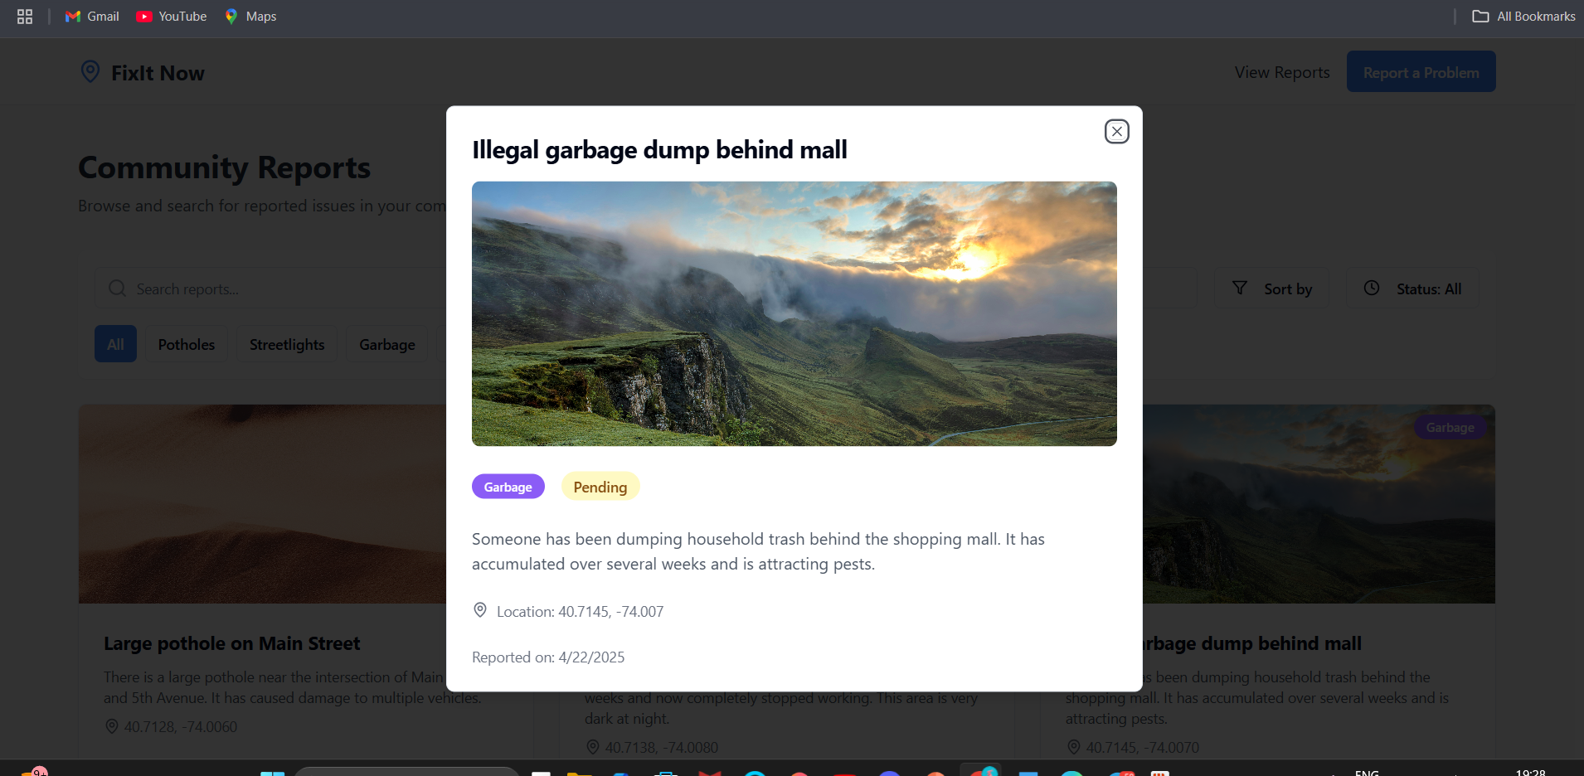Open the Status: All dropdown
The width and height of the screenshot is (1584, 776).
pyautogui.click(x=1412, y=289)
